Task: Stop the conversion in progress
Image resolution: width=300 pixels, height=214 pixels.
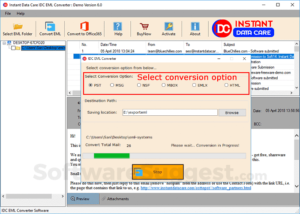Action: click(x=158, y=172)
